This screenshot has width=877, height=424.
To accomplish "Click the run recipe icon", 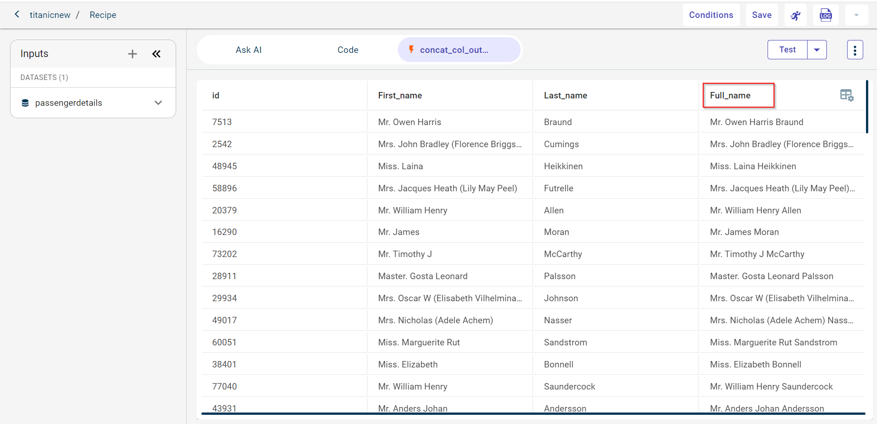I will pos(795,15).
